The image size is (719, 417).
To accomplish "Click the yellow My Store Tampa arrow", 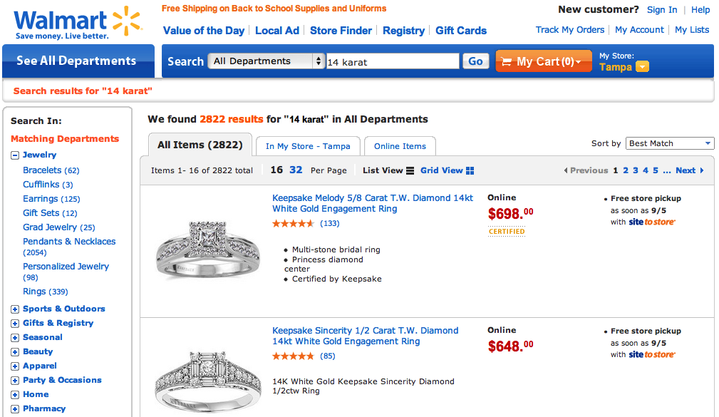I will 642,67.
